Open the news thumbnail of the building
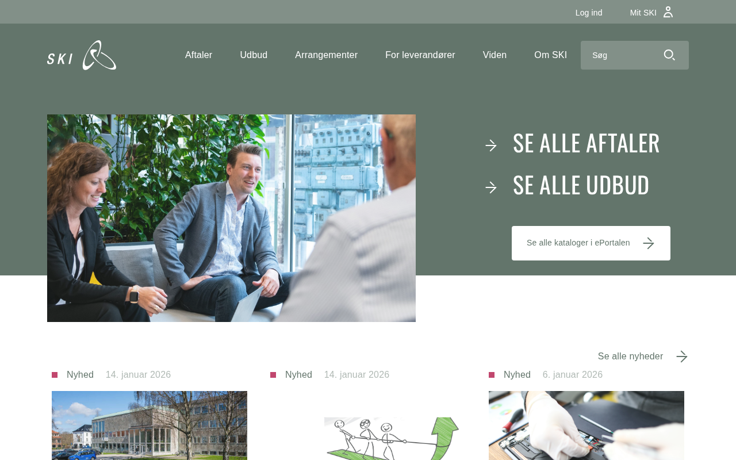Viewport: 736px width, 460px height. point(149,425)
